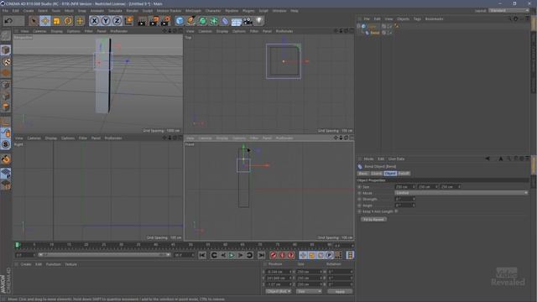Click the Angle value field

404,205
